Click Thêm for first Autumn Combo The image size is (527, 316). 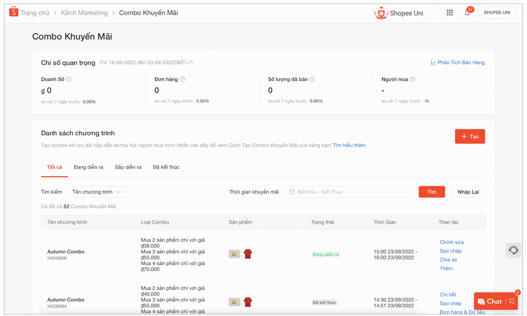coord(446,268)
